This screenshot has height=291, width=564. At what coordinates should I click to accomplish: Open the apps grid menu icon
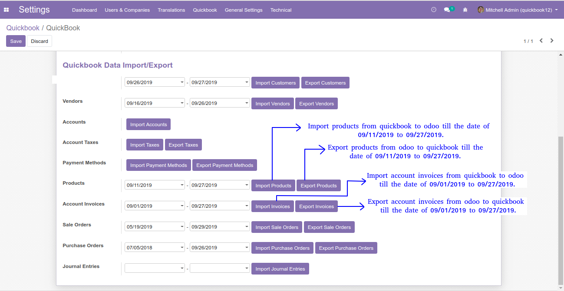click(x=7, y=10)
